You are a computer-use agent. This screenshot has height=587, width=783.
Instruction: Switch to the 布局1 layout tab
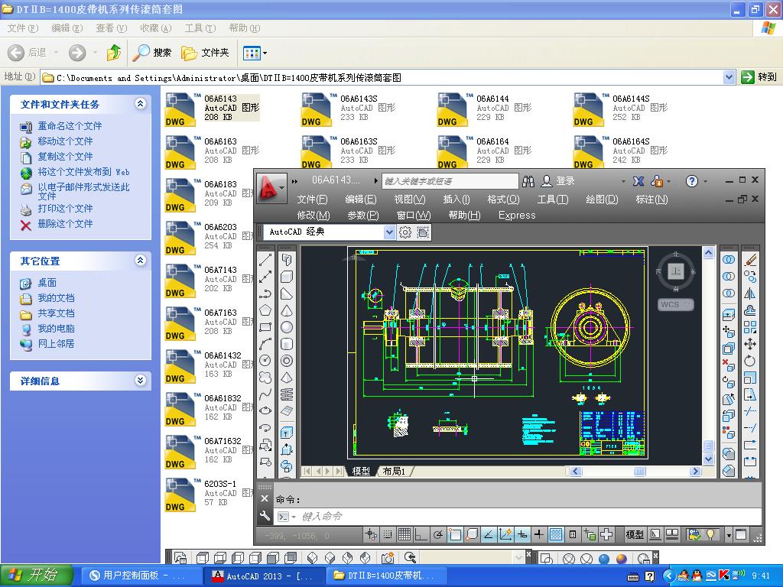pyautogui.click(x=394, y=472)
